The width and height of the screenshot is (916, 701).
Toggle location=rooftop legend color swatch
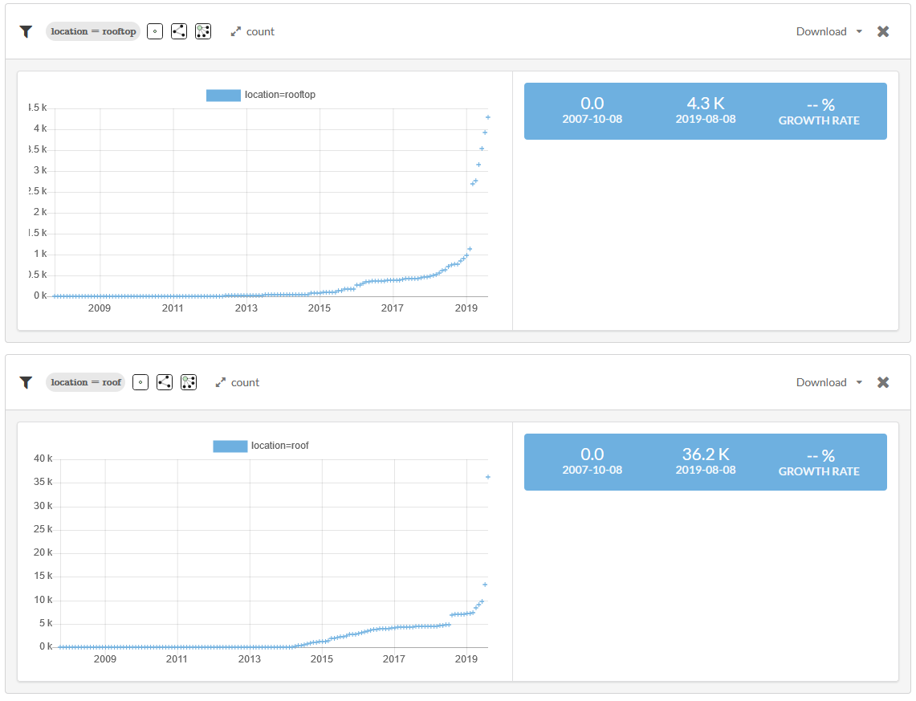pyautogui.click(x=223, y=96)
